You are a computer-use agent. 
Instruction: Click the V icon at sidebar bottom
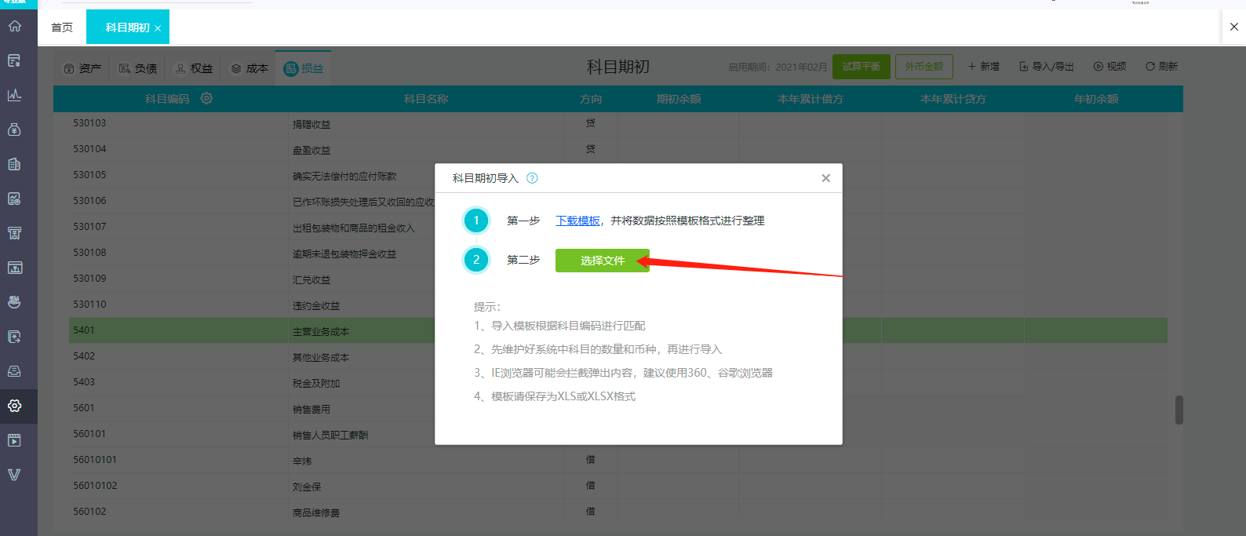pyautogui.click(x=15, y=475)
